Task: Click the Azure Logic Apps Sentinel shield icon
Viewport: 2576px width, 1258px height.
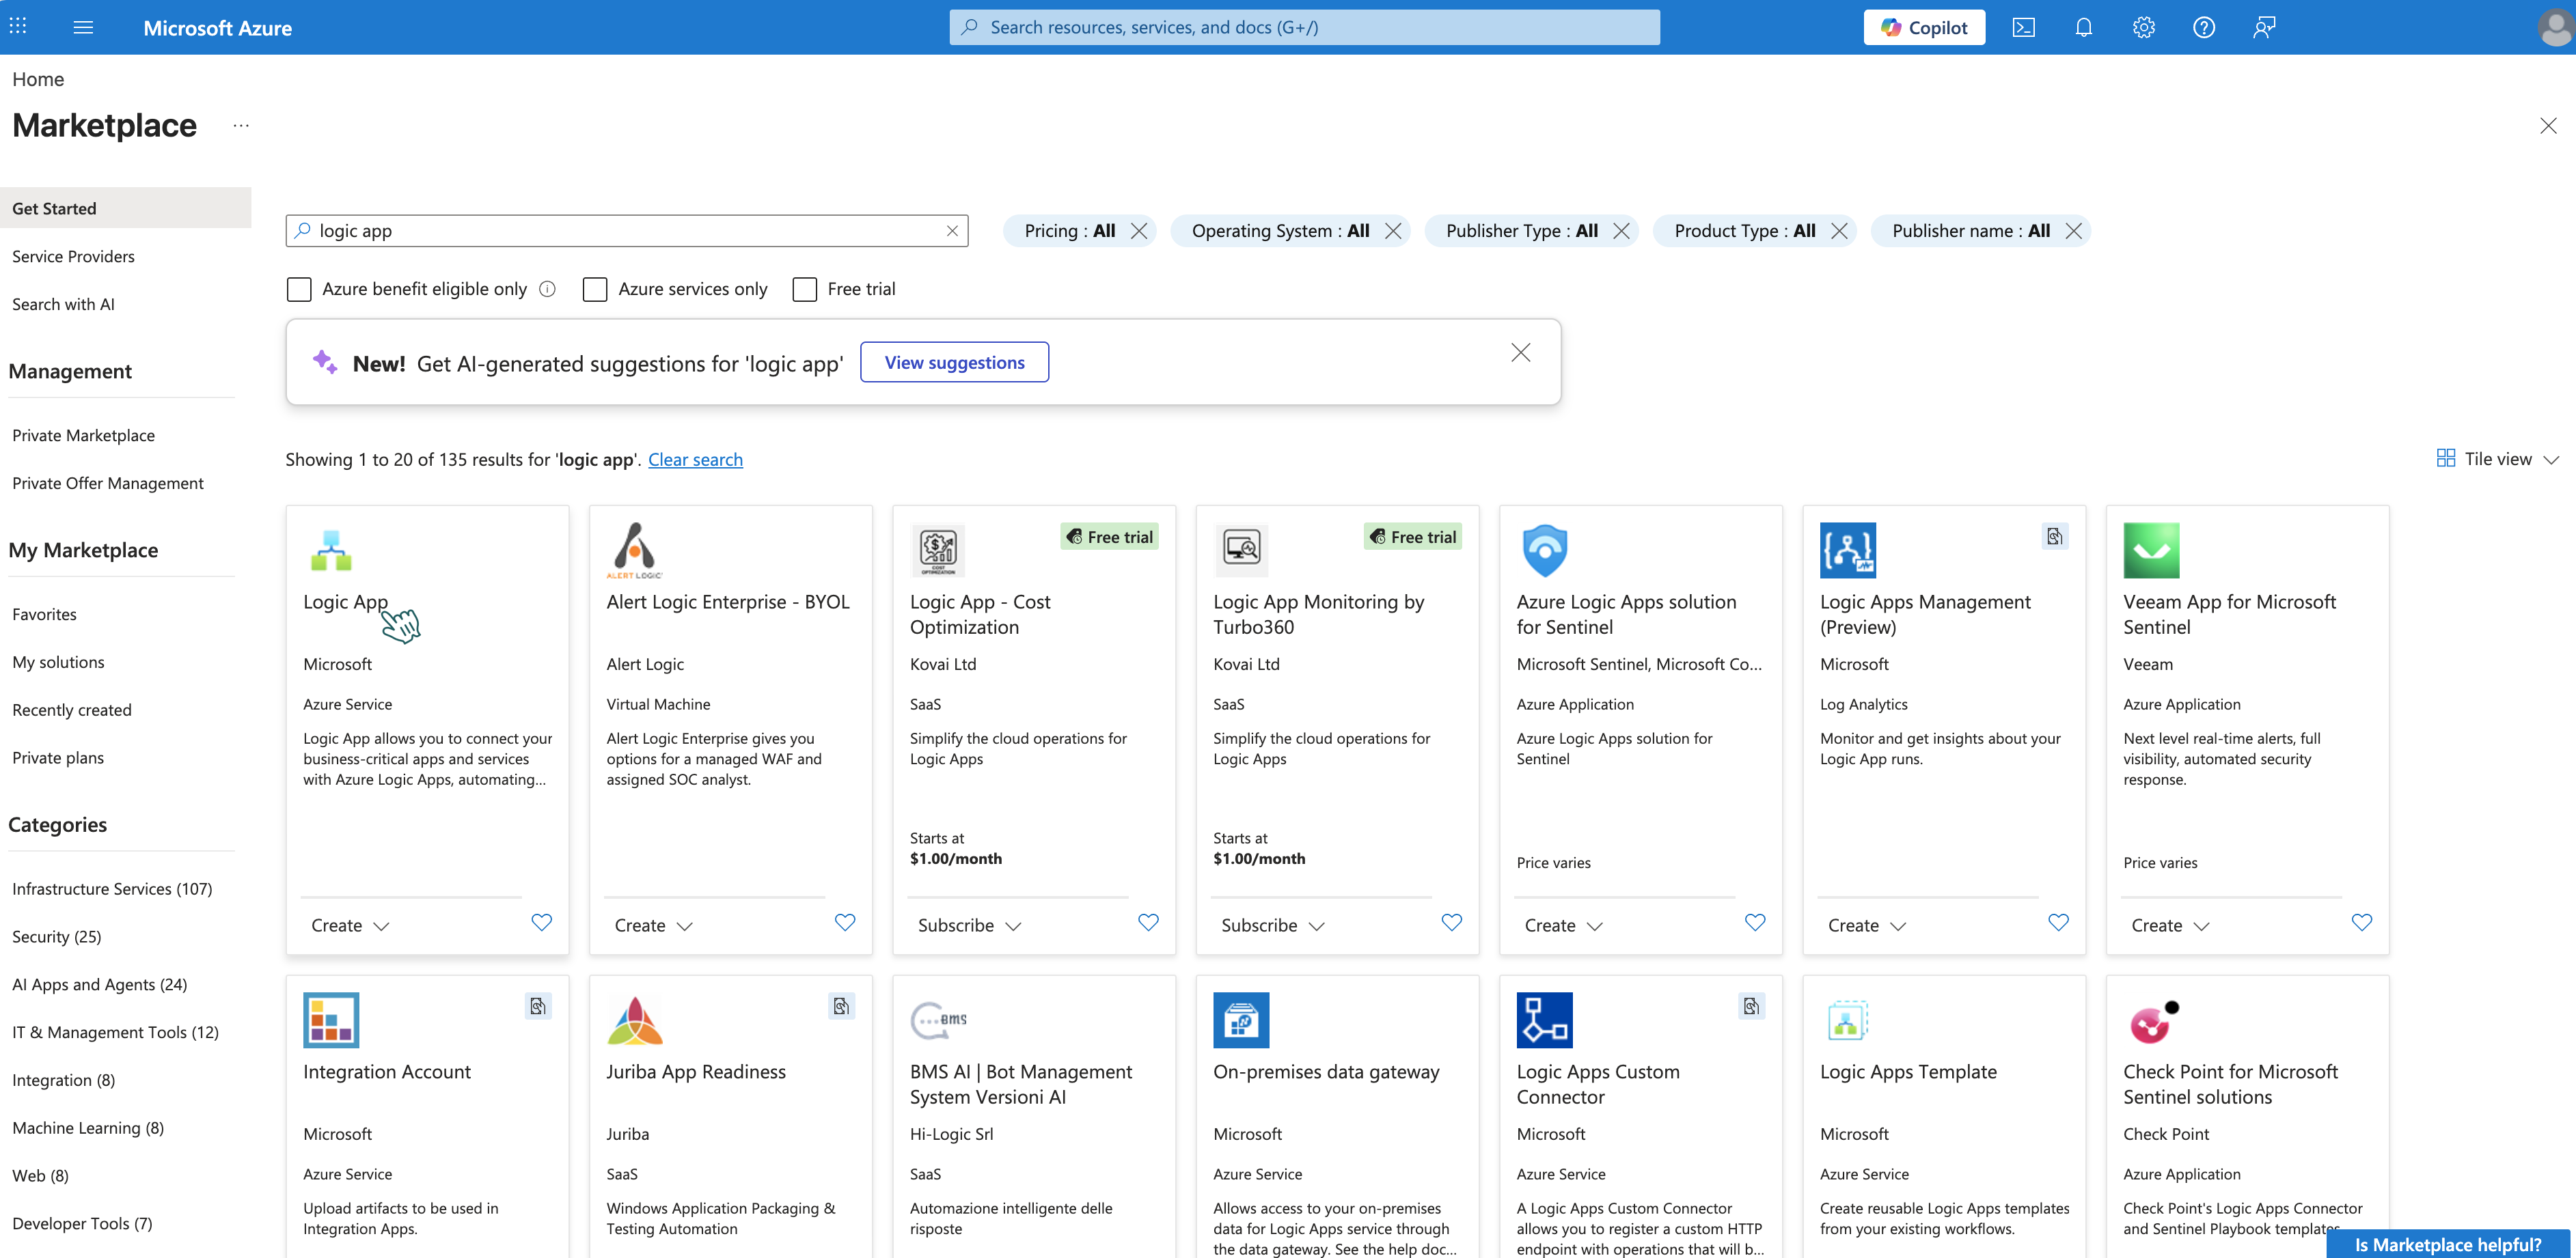Action: [x=1544, y=550]
